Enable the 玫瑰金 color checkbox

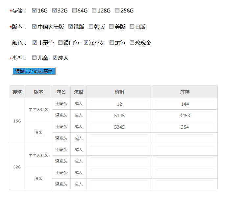pos(132,43)
